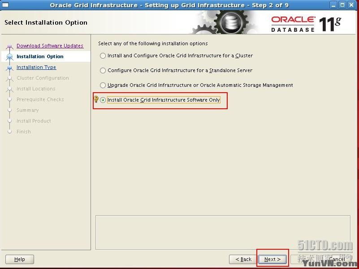Click the Install Locations step label
The width and height of the screenshot is (359, 269).
coord(36,89)
